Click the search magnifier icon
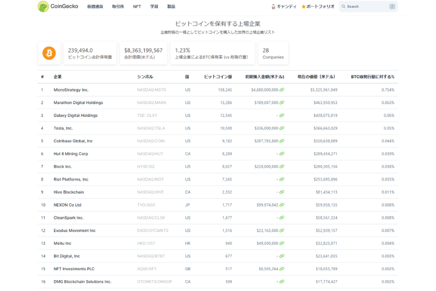Image resolution: width=436 pixels, height=291 pixels. point(344,6)
